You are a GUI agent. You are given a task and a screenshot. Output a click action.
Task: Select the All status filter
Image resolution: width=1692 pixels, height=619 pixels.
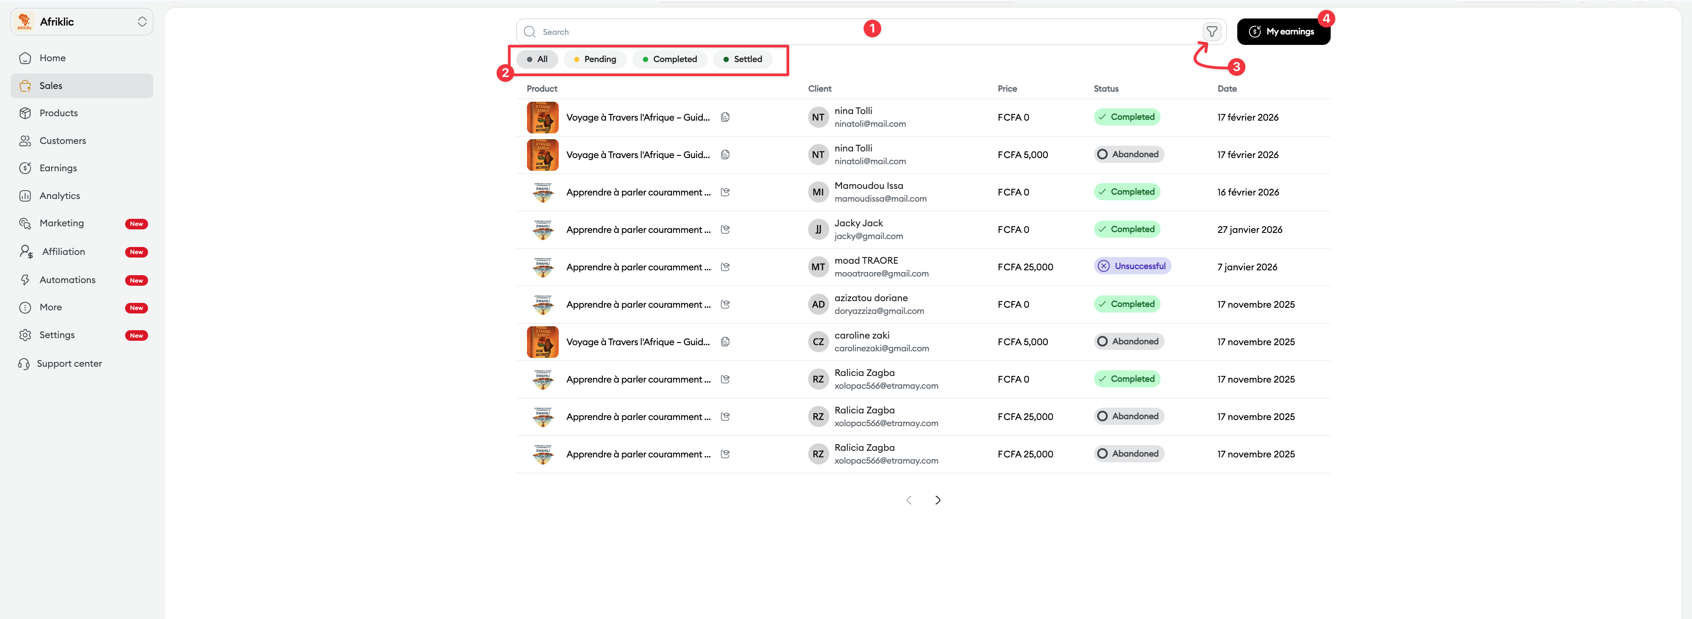[x=537, y=59]
